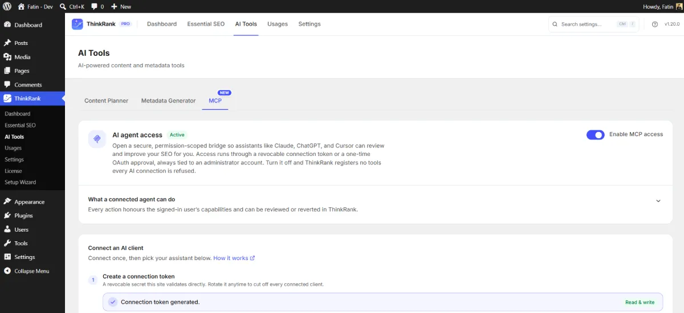Click the Read & write permission badge
Screen dimensions: 684x313
[640, 302]
